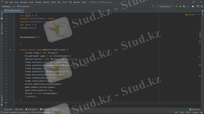This screenshot has width=204, height=114.
Task: Build project with the hammer icon
Action: tap(153, 6)
